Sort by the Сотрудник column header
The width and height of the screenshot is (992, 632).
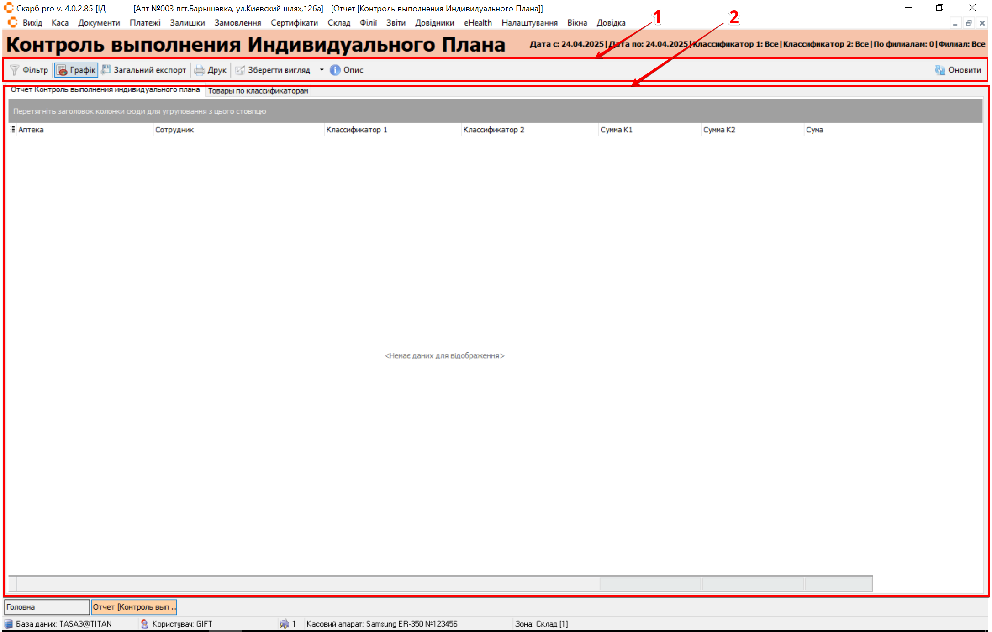pos(174,130)
